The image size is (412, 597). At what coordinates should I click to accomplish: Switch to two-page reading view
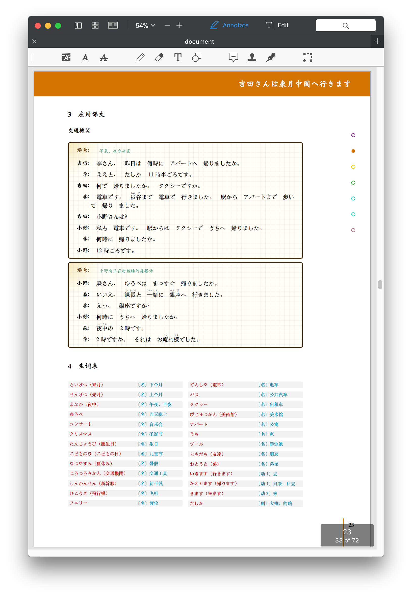tap(113, 25)
